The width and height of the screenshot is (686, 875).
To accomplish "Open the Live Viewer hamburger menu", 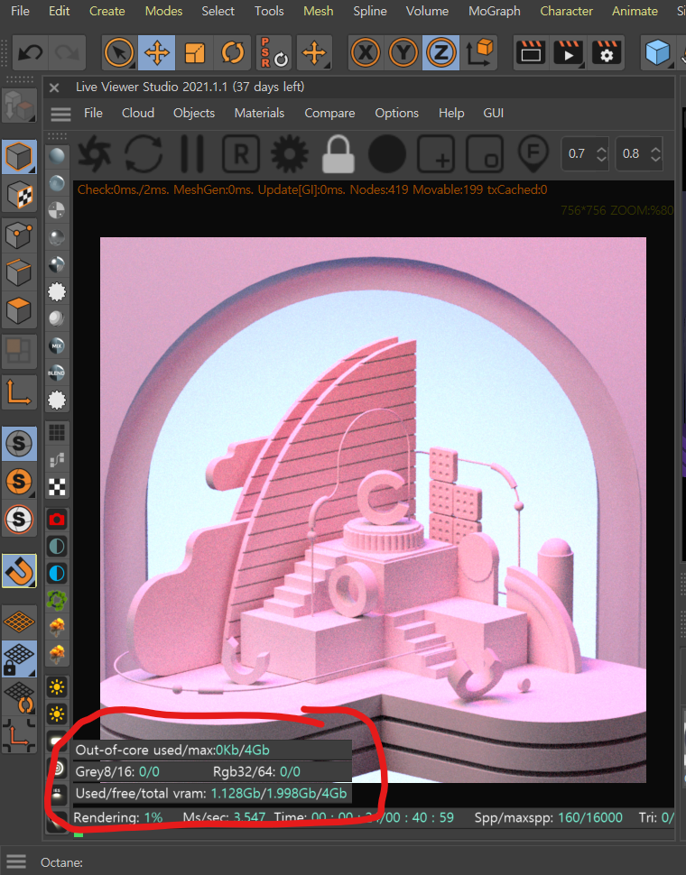I will [60, 114].
